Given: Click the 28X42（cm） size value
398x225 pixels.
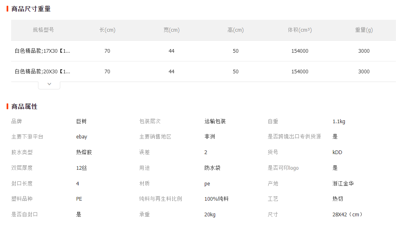Looking at the screenshot, I should tap(347, 215).
